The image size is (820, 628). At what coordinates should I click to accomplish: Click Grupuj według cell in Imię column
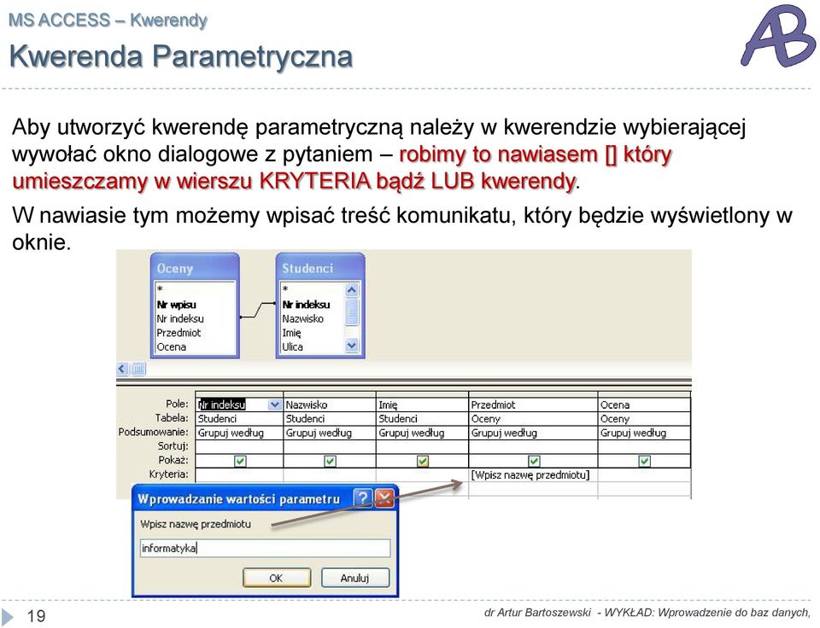pos(423,433)
